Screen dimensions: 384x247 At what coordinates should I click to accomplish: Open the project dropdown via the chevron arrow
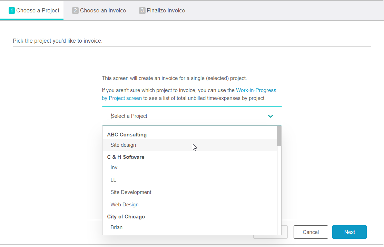[270, 116]
